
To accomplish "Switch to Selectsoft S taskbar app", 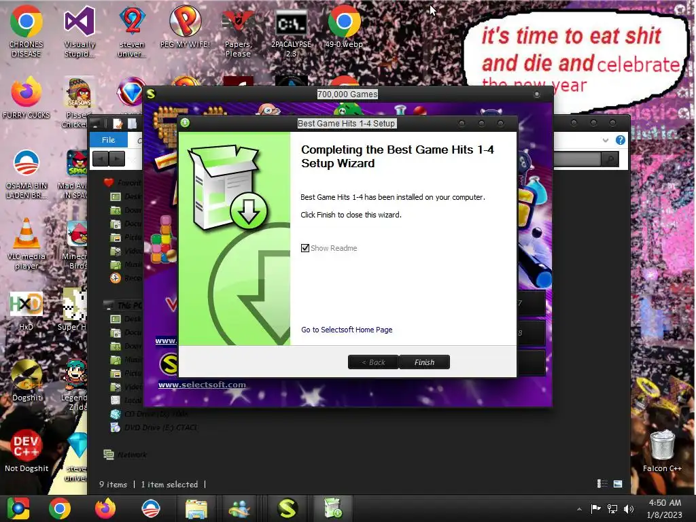I will [x=287, y=508].
